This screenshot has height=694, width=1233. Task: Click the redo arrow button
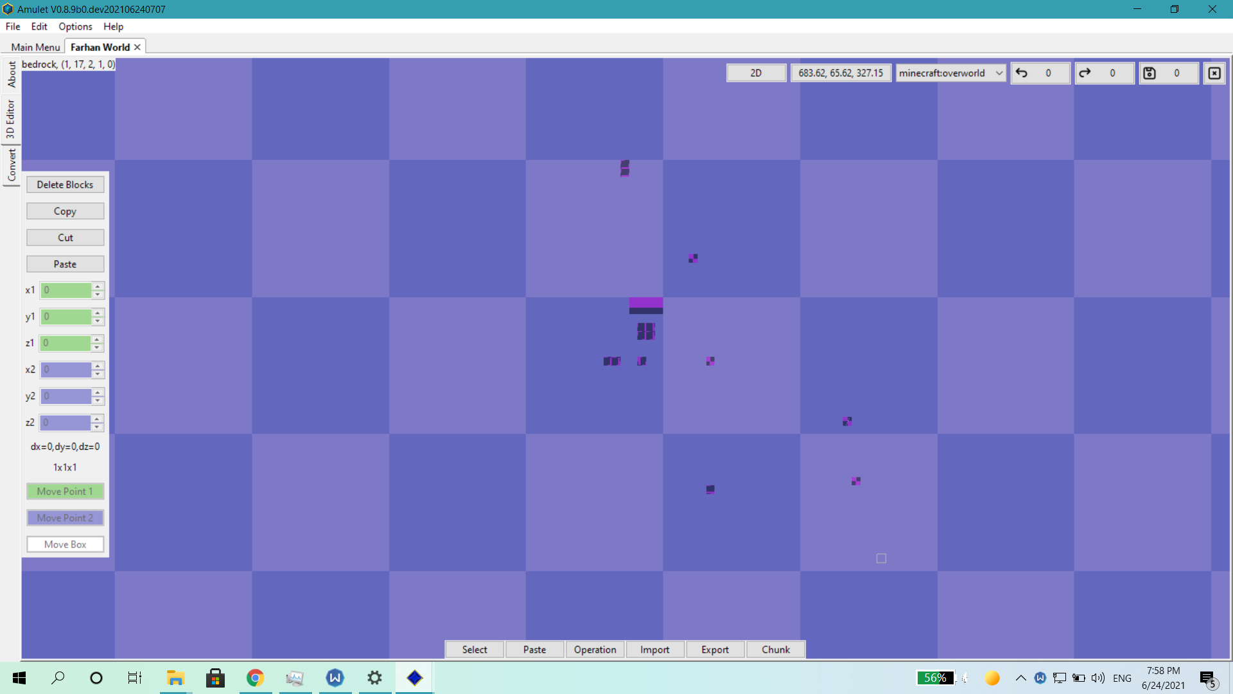pyautogui.click(x=1085, y=73)
